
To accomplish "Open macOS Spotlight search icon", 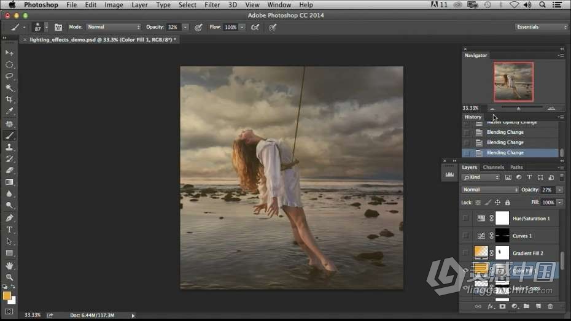I will click(x=542, y=5).
